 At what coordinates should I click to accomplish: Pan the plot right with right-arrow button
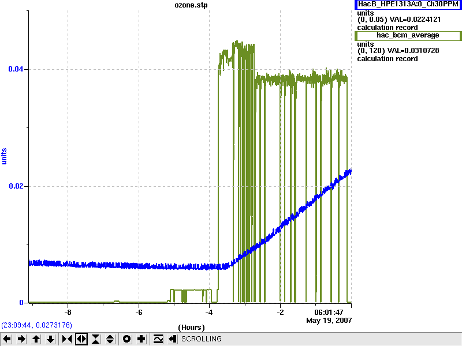tap(21, 339)
